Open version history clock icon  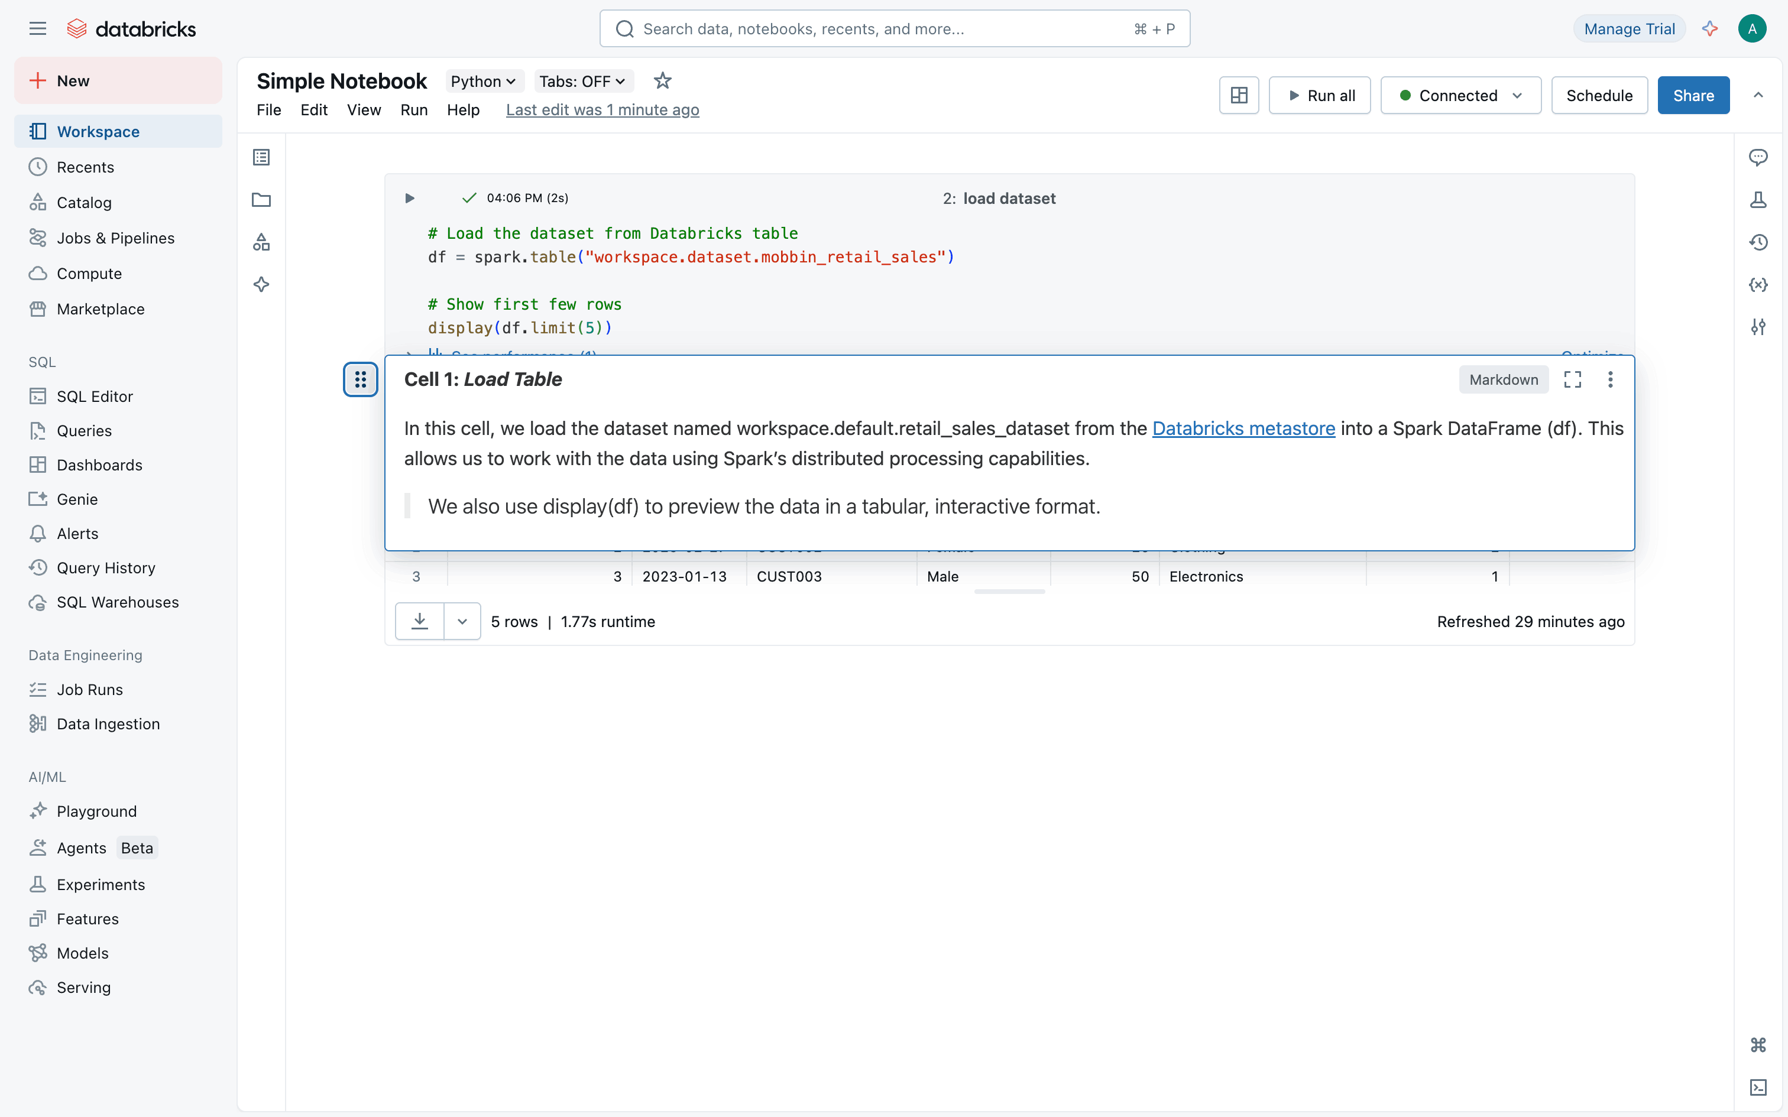[1758, 242]
